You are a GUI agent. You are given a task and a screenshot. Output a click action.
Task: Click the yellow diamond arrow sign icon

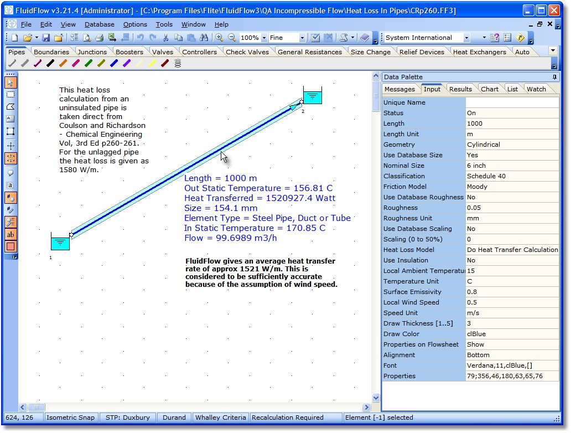[521, 38]
